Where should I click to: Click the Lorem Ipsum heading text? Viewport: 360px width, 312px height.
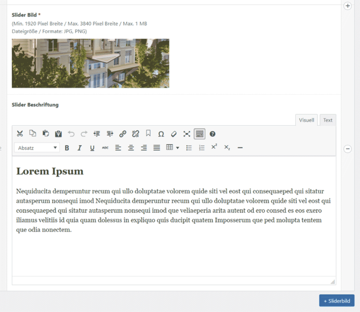pos(50,172)
